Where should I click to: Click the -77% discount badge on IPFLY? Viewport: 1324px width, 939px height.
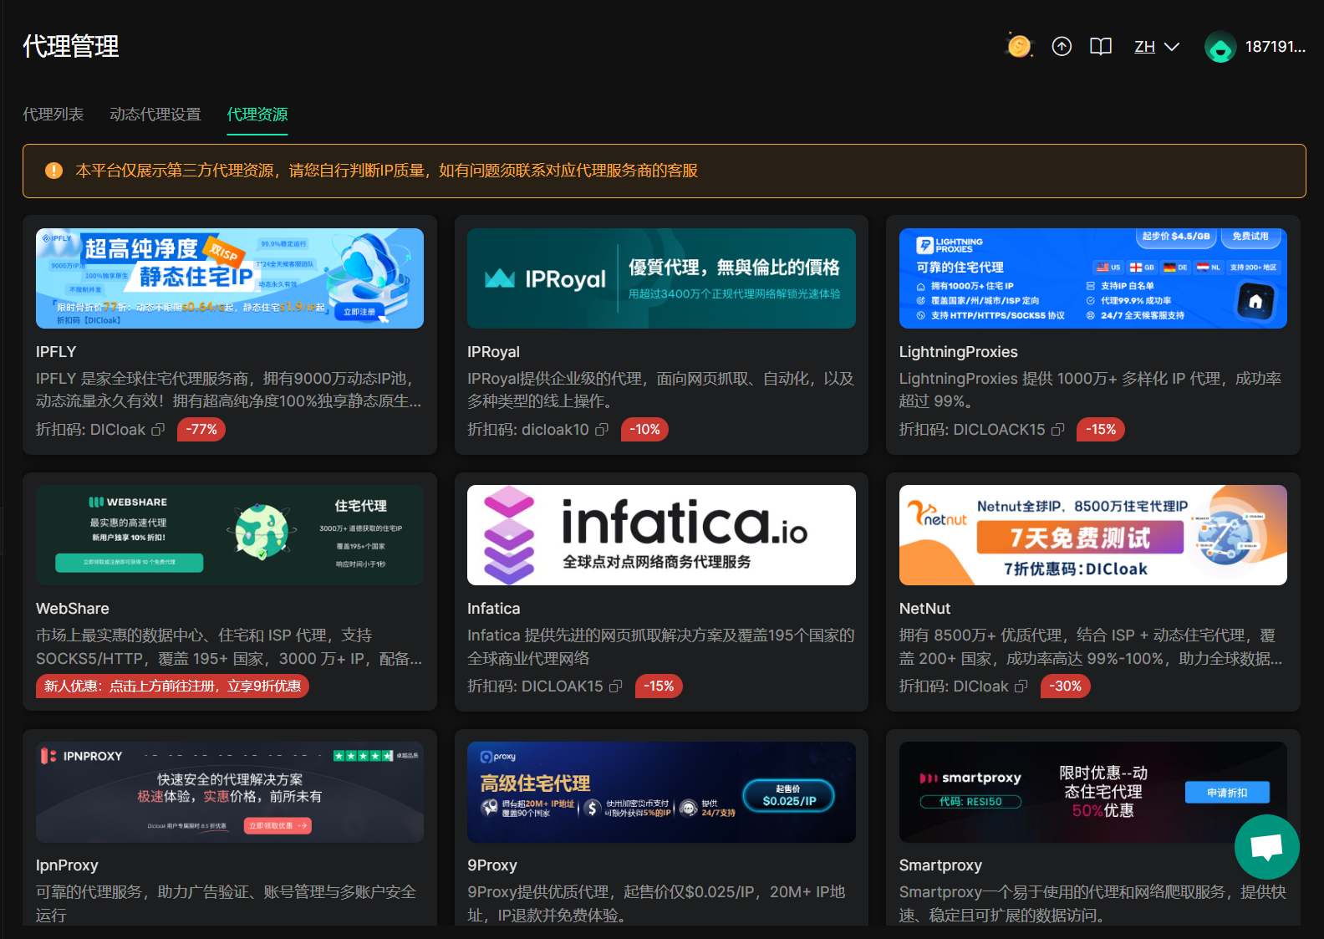tap(201, 430)
